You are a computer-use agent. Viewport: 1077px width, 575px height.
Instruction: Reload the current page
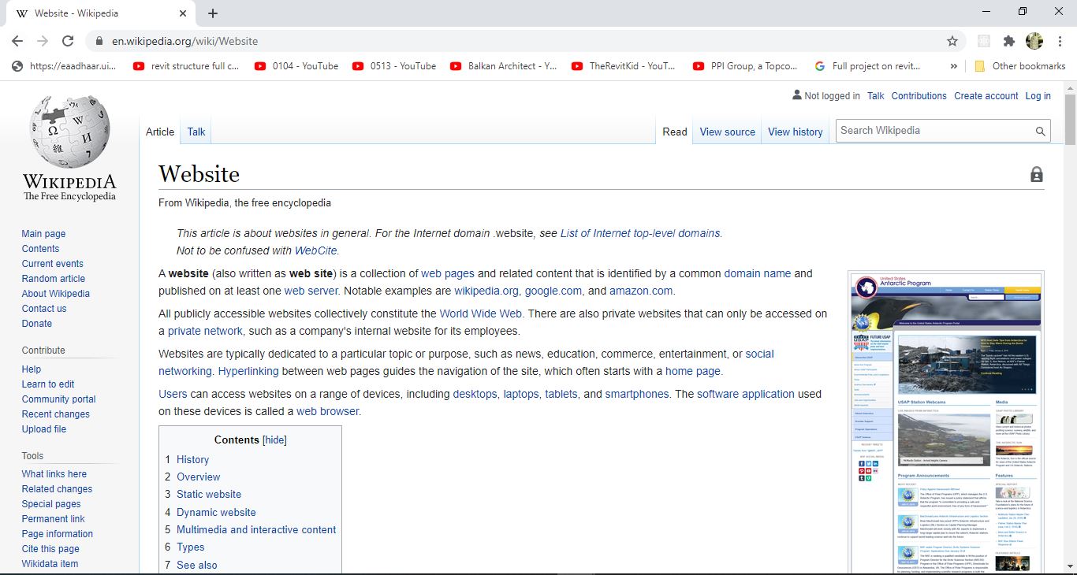click(68, 41)
